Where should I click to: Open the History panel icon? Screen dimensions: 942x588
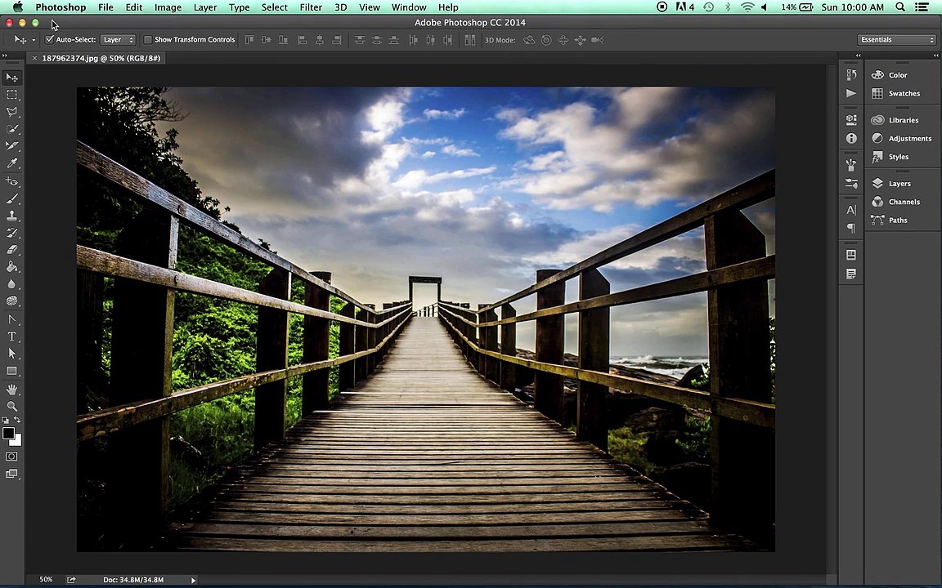[851, 75]
